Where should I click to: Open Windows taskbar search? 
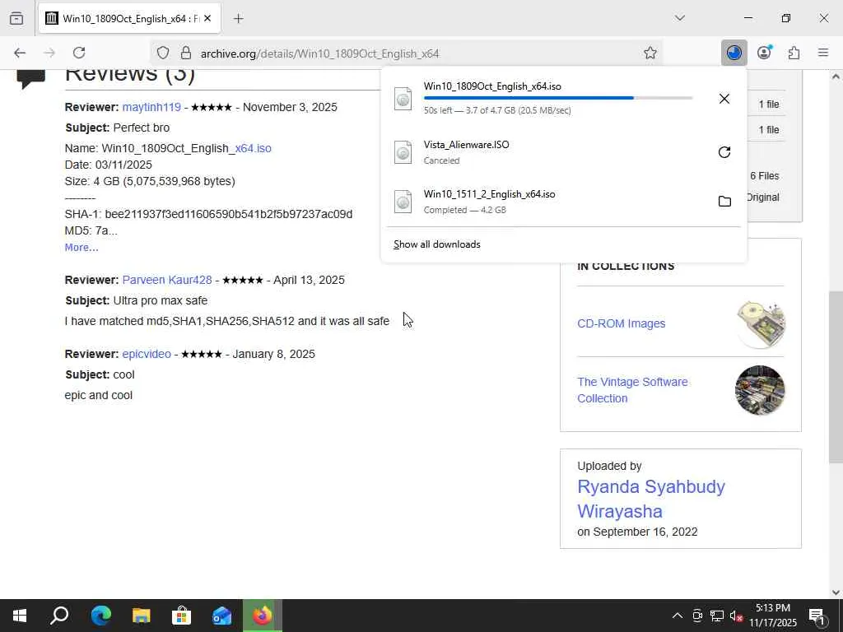tap(59, 616)
